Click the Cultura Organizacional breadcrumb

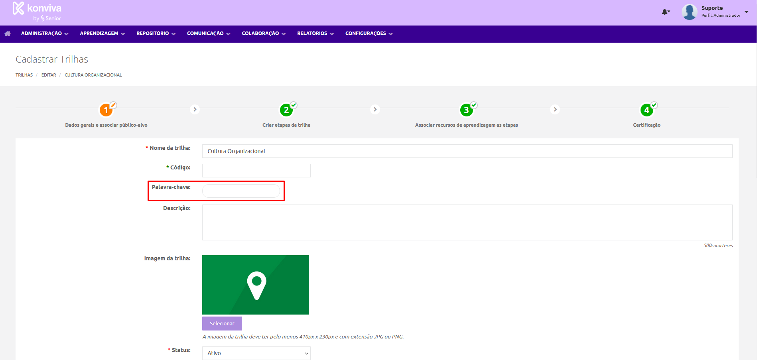click(93, 75)
